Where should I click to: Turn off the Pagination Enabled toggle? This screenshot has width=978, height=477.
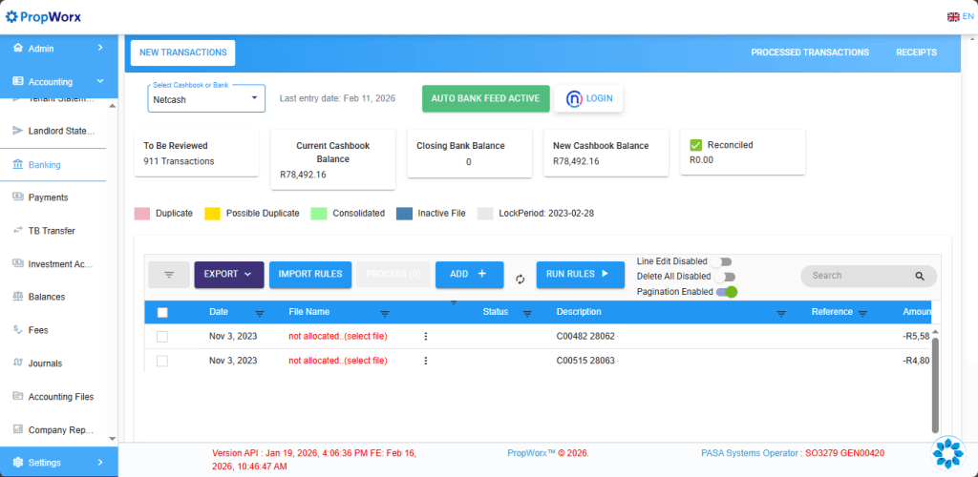pyautogui.click(x=727, y=292)
